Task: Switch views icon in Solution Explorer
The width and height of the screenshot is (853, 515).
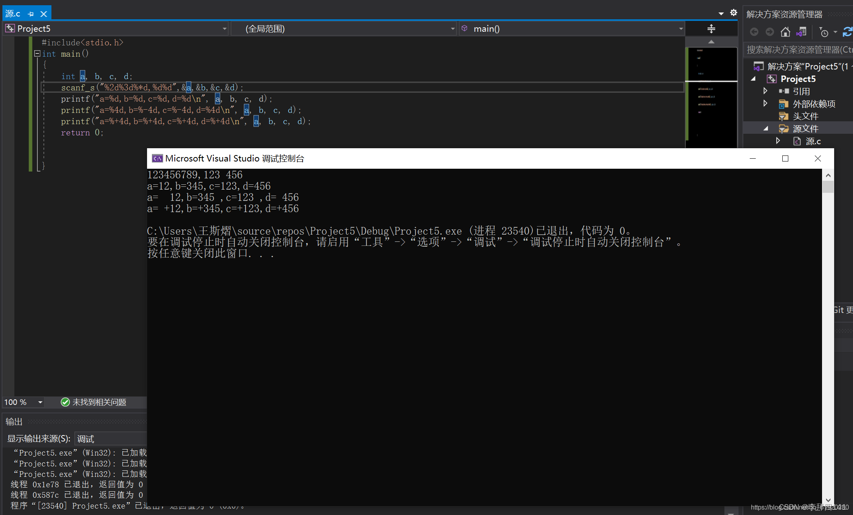Action: coord(801,32)
